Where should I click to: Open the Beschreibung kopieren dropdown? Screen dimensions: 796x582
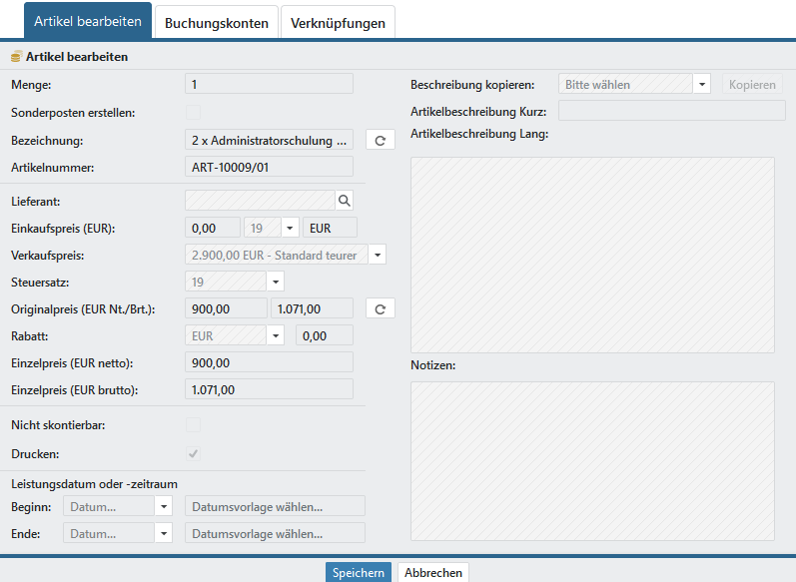click(701, 85)
